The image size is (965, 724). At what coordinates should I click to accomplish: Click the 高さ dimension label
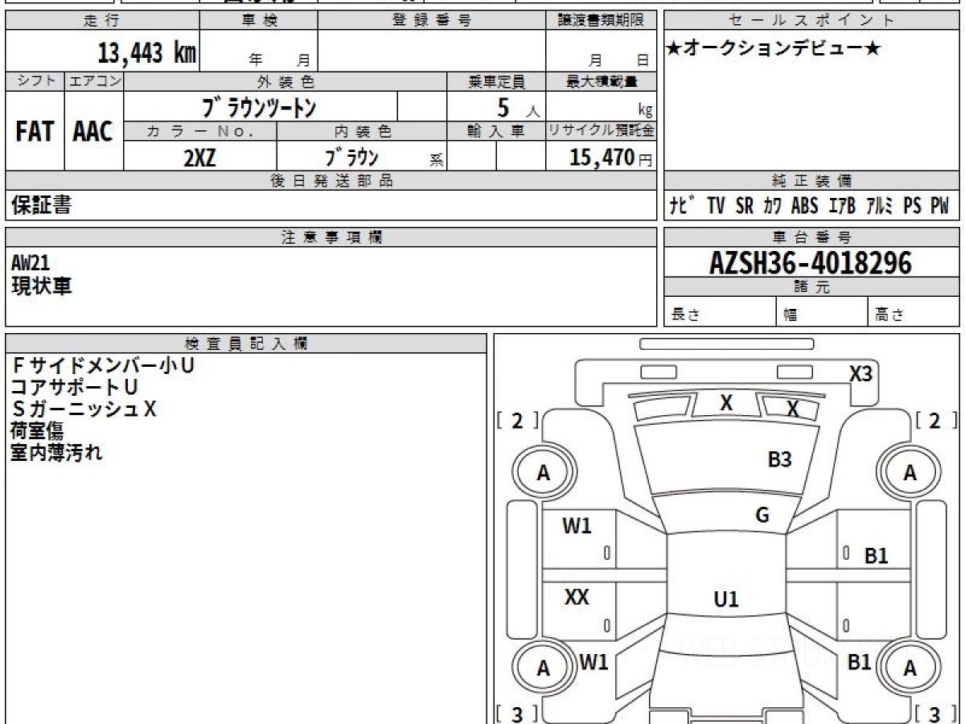pos(889,315)
